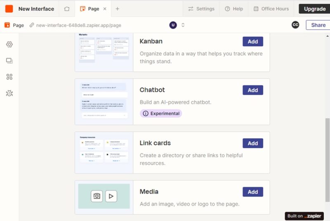330x221 pixels.
Task: Click the Page tab's orange icon
Action: click(82, 9)
